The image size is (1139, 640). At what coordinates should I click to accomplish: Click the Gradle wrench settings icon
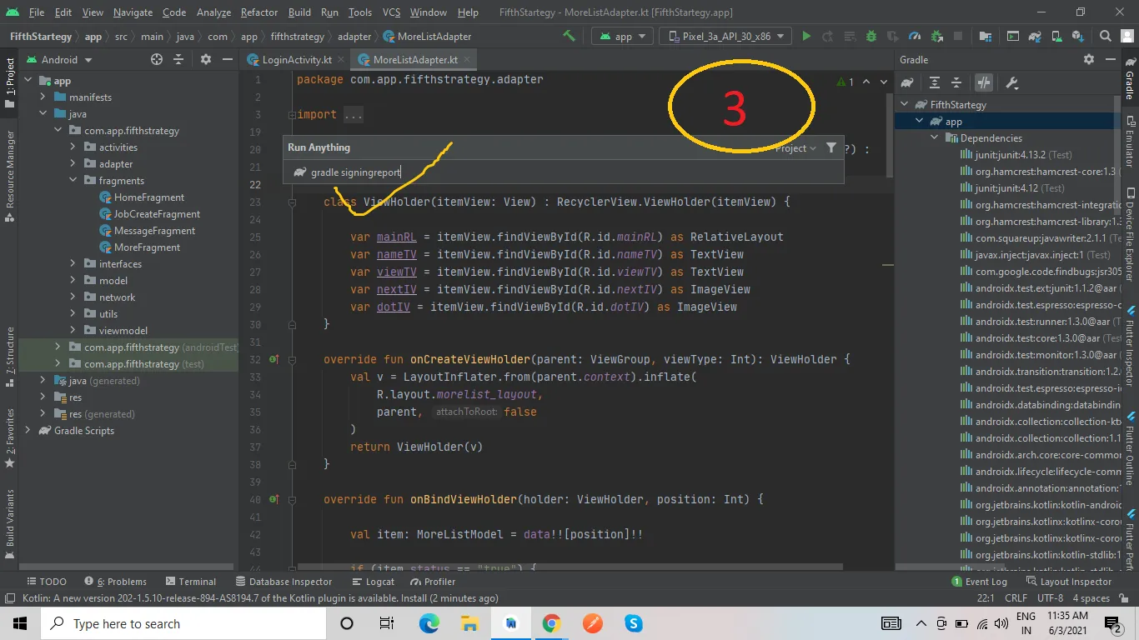(x=1012, y=82)
